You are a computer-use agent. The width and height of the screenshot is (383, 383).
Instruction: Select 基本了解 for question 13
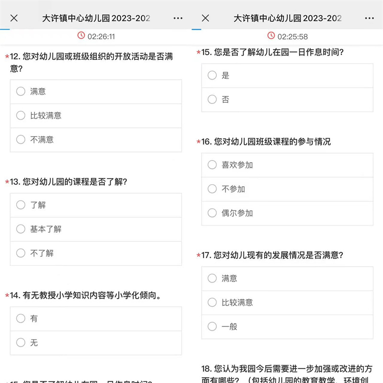21,229
